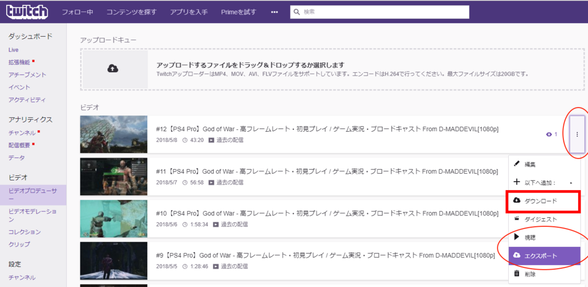Open クリップ in the sidebar
588x287 pixels.
click(19, 245)
